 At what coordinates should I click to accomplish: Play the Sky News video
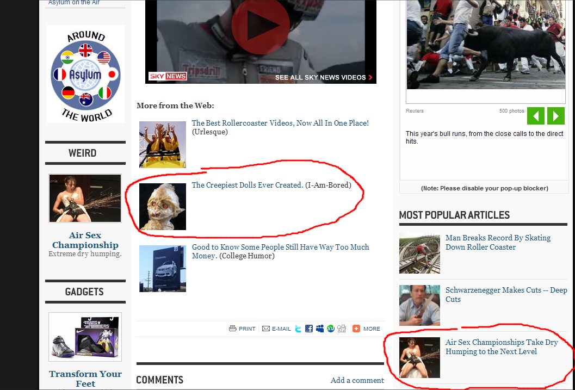point(260,26)
